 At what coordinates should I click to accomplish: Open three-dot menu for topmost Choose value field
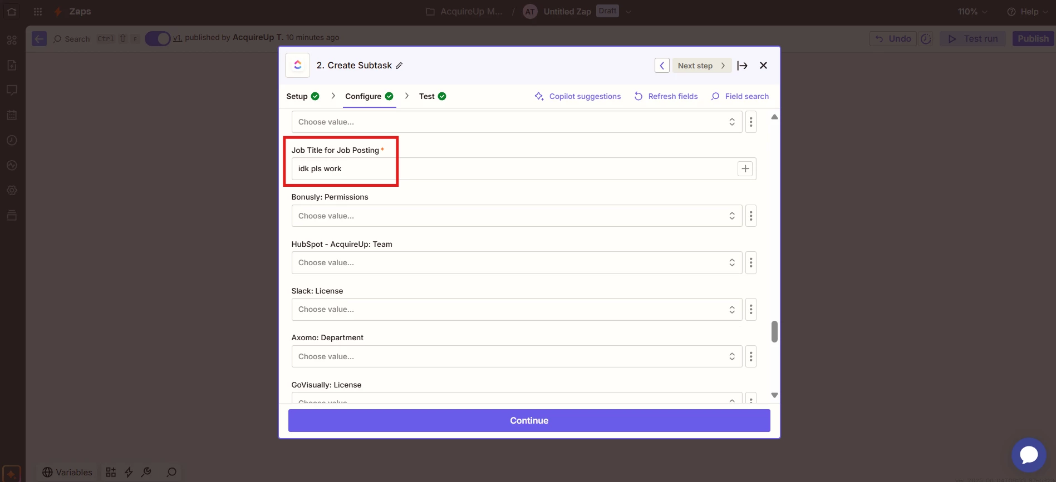tap(751, 122)
